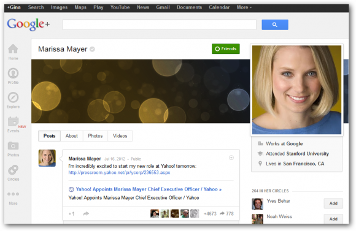Viewport: 356px width, 231px height.
Task: Add Noah Weiss to circles
Action: pyautogui.click(x=333, y=219)
